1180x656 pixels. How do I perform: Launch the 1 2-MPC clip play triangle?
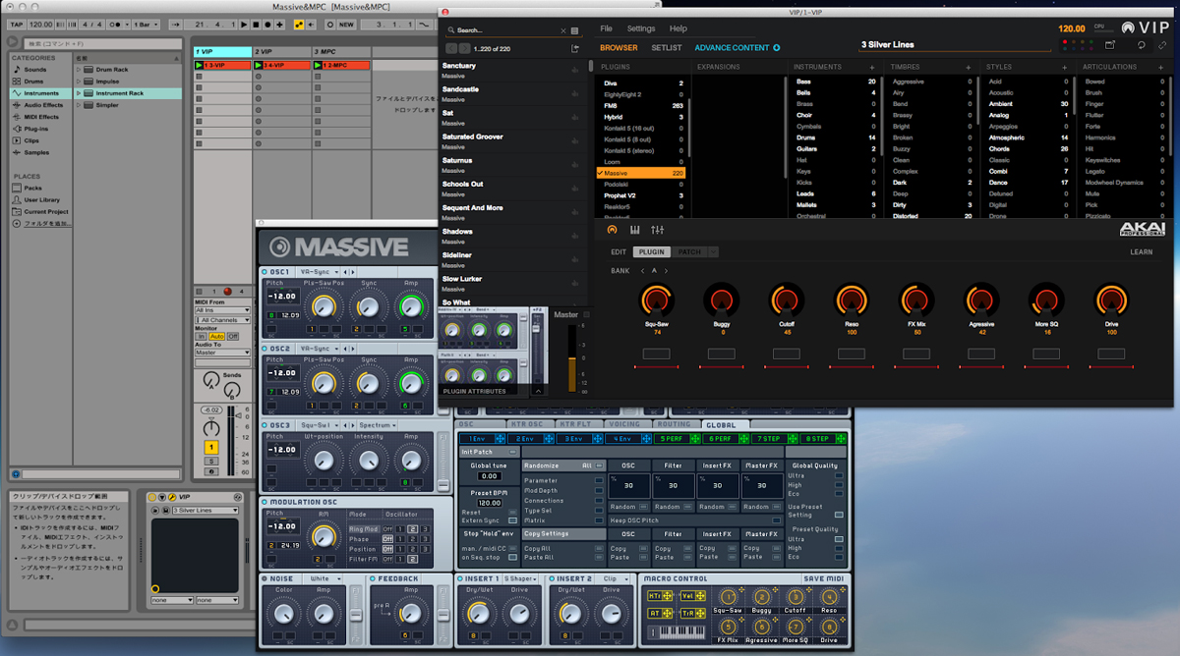[x=319, y=65]
